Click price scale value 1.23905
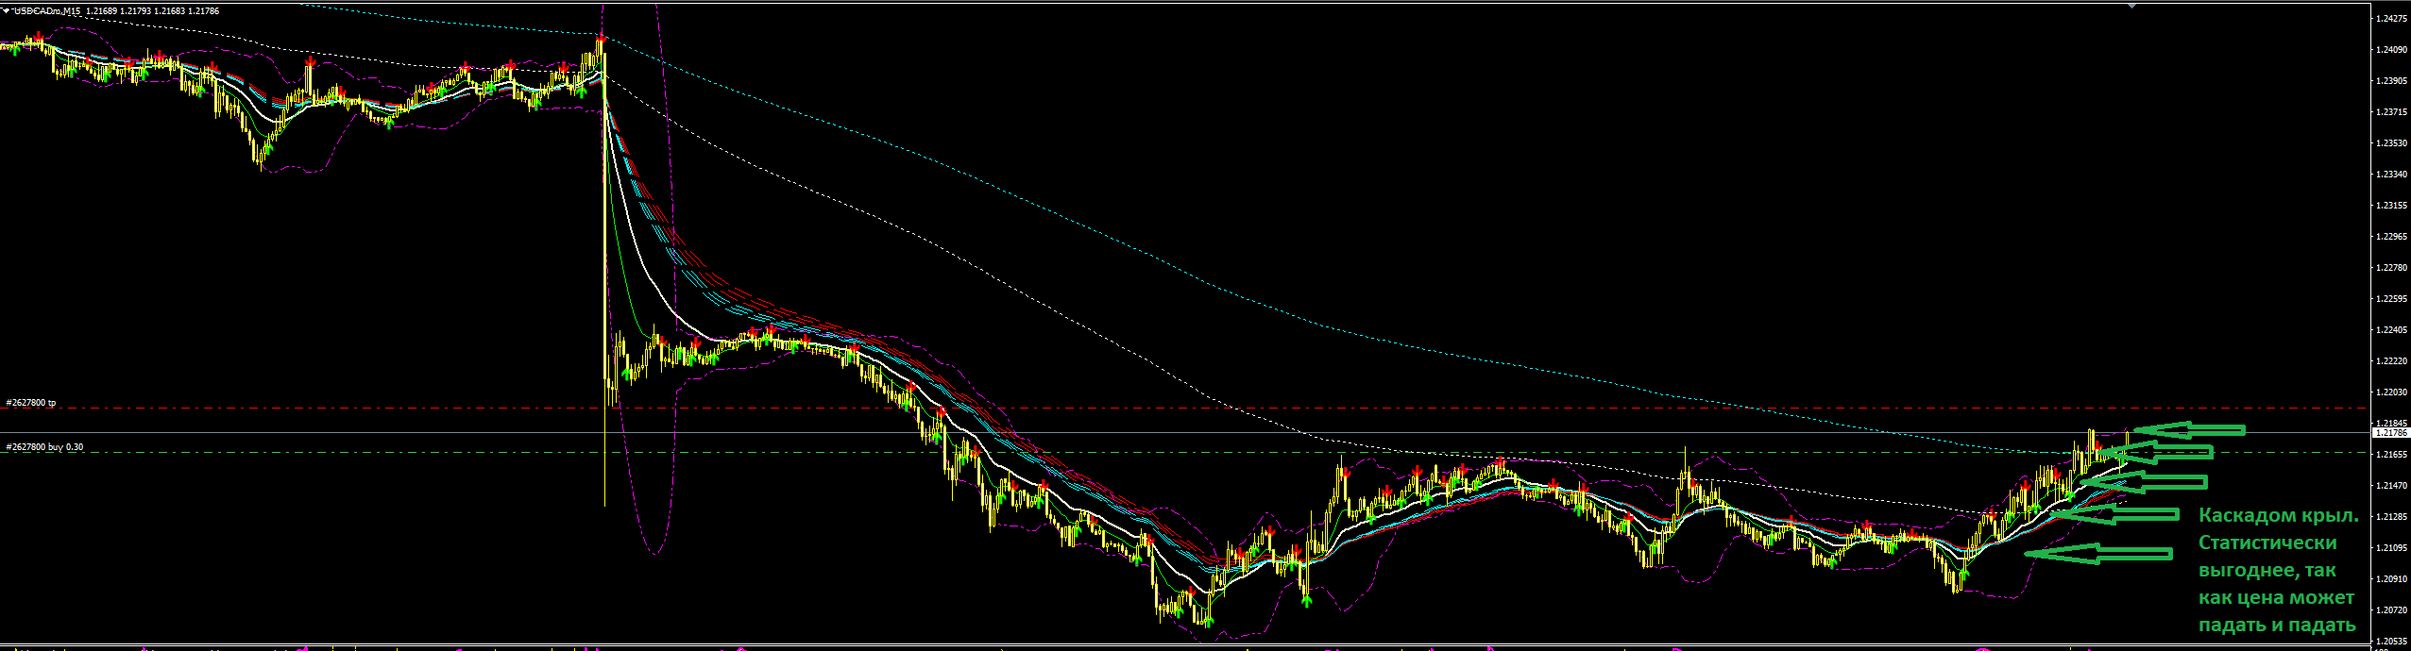2411x651 pixels. 2391,80
